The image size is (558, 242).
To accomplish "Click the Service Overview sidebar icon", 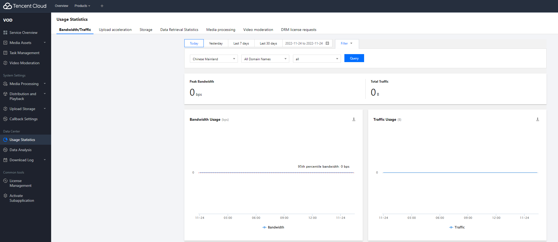I will pos(5,33).
